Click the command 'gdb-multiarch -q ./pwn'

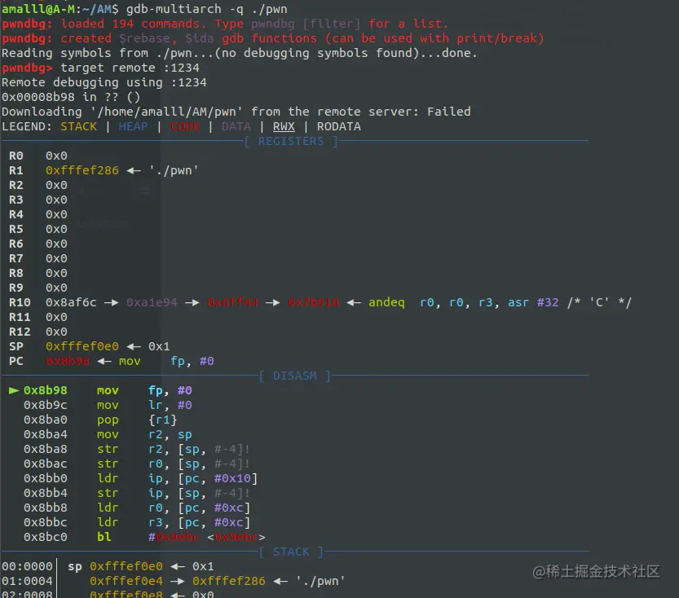tap(206, 9)
